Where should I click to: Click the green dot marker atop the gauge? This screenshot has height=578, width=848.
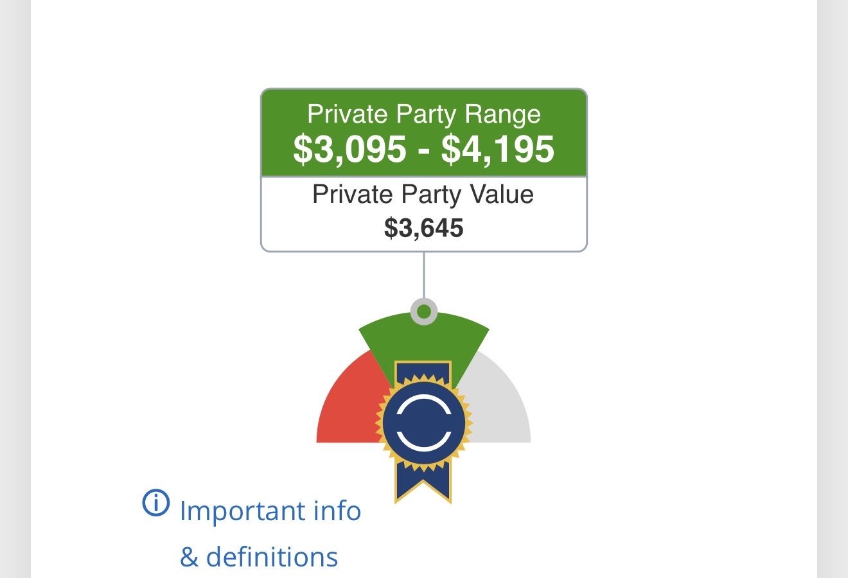[424, 312]
